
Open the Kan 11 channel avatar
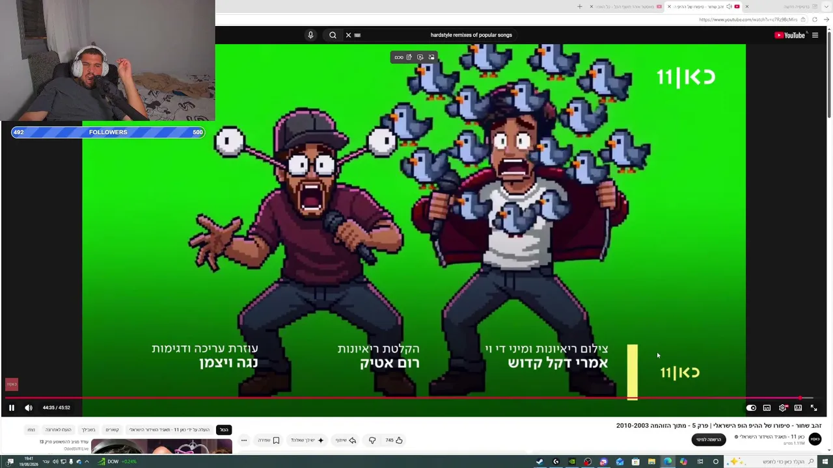click(815, 439)
